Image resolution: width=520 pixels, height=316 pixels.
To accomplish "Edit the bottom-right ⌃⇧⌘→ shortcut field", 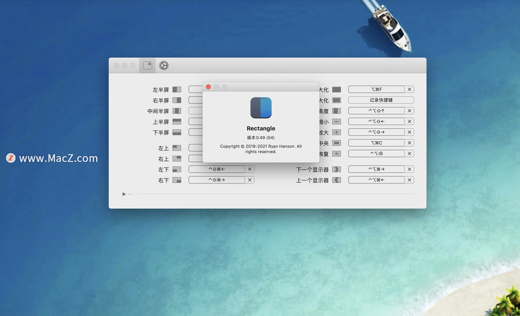I will (217, 180).
